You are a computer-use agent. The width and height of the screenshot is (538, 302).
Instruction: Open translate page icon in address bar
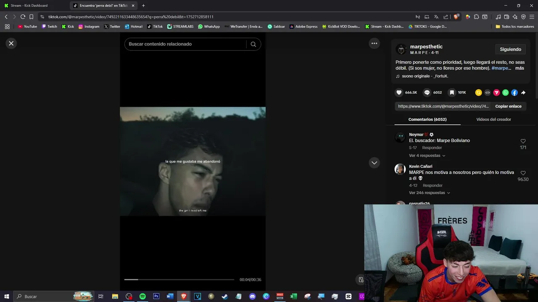tap(436, 17)
